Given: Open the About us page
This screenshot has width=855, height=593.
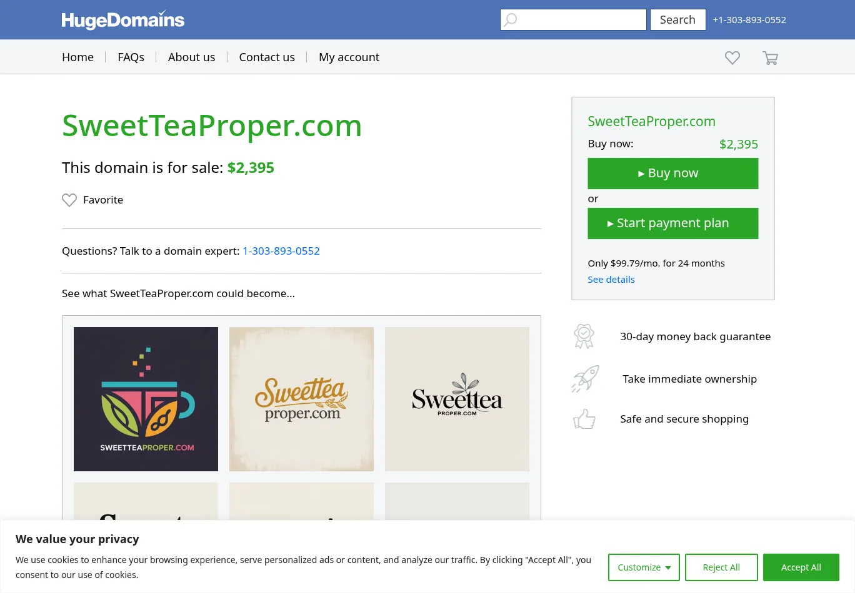Looking at the screenshot, I should (x=191, y=57).
